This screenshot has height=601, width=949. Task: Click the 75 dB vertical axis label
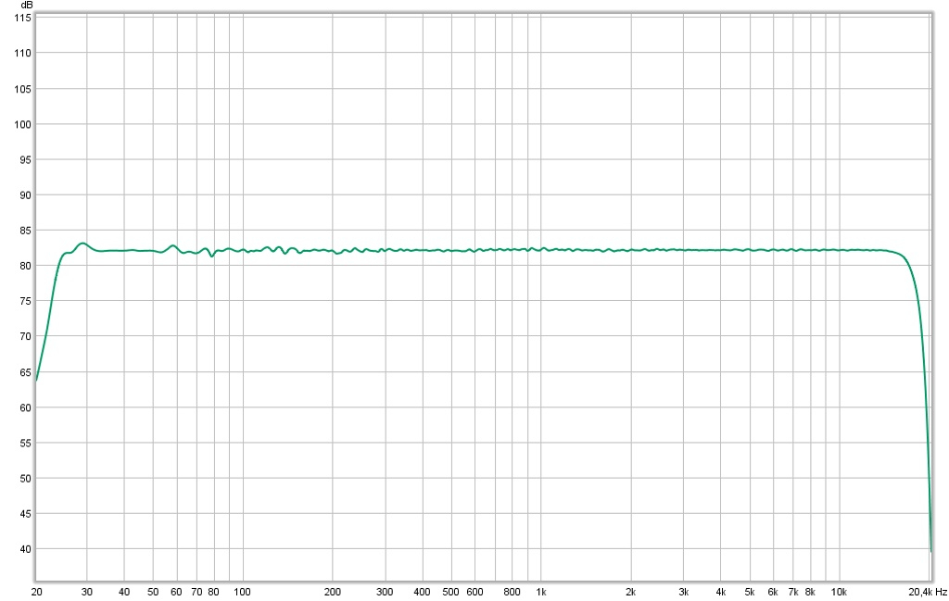pyautogui.click(x=25, y=301)
